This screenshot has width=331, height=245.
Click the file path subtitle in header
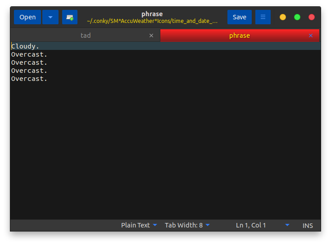(x=152, y=21)
